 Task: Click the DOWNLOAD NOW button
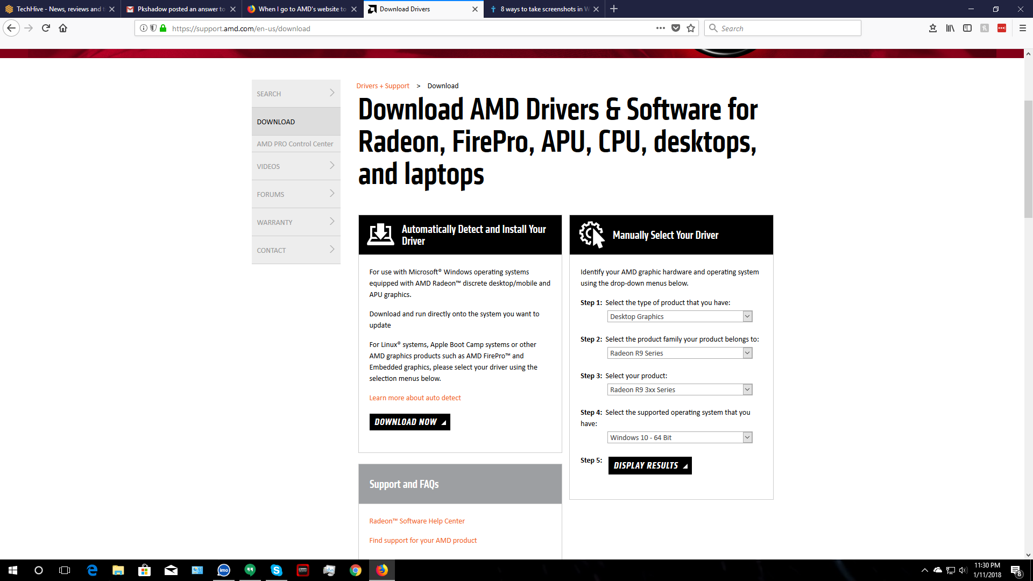pos(409,422)
